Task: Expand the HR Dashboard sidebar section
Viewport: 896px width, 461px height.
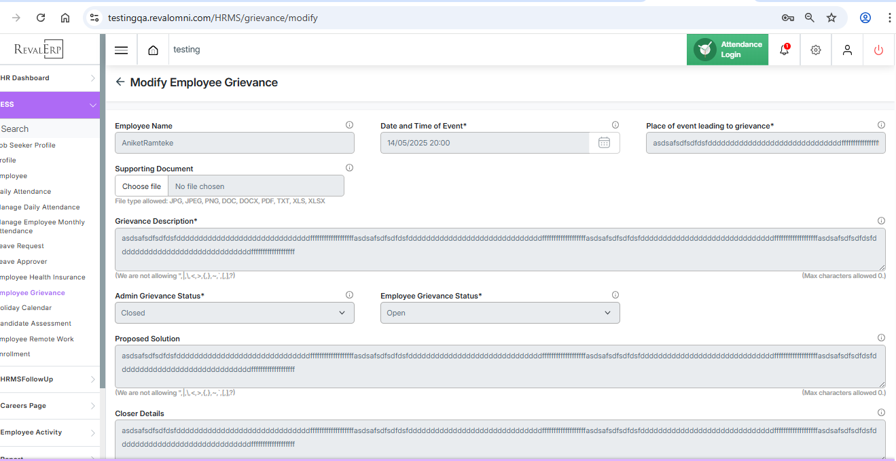Action: click(93, 78)
